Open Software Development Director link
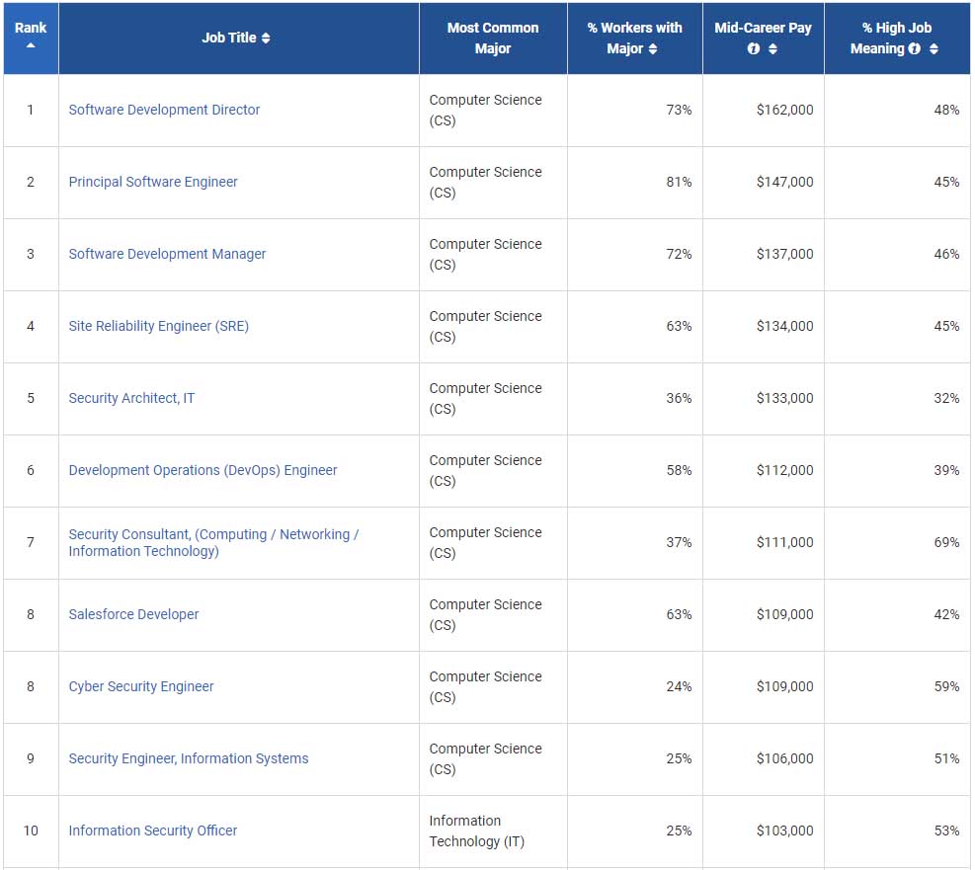Screen dimensions: 975x870 click(164, 110)
